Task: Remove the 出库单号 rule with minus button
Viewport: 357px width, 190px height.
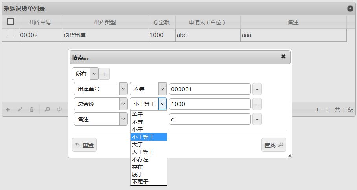Action: (257, 89)
